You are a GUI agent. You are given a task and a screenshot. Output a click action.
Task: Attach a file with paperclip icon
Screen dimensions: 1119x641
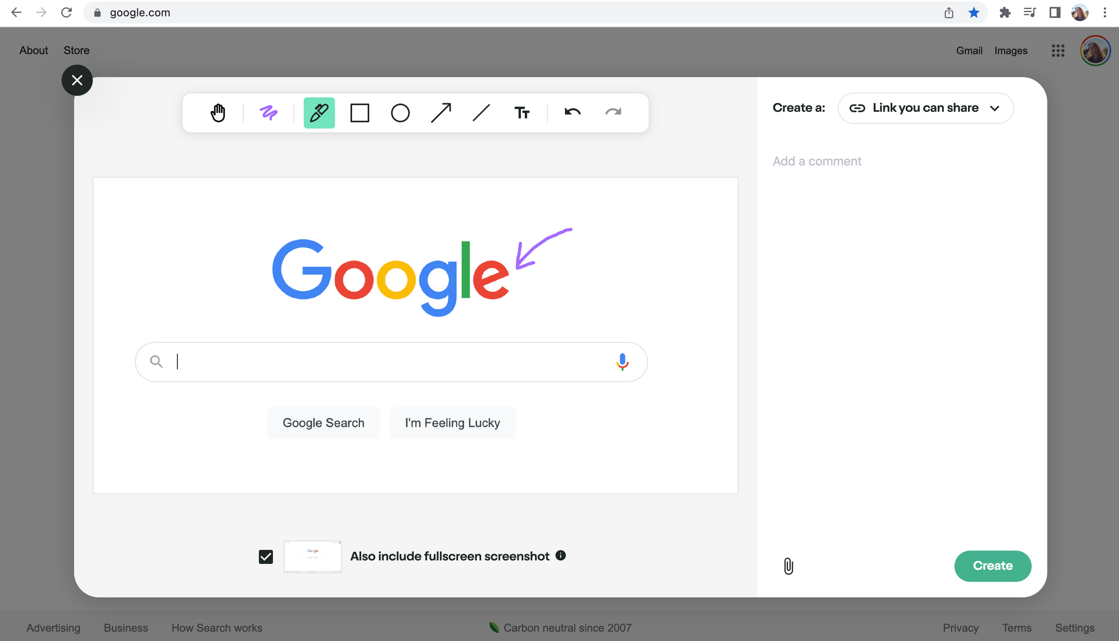(788, 566)
